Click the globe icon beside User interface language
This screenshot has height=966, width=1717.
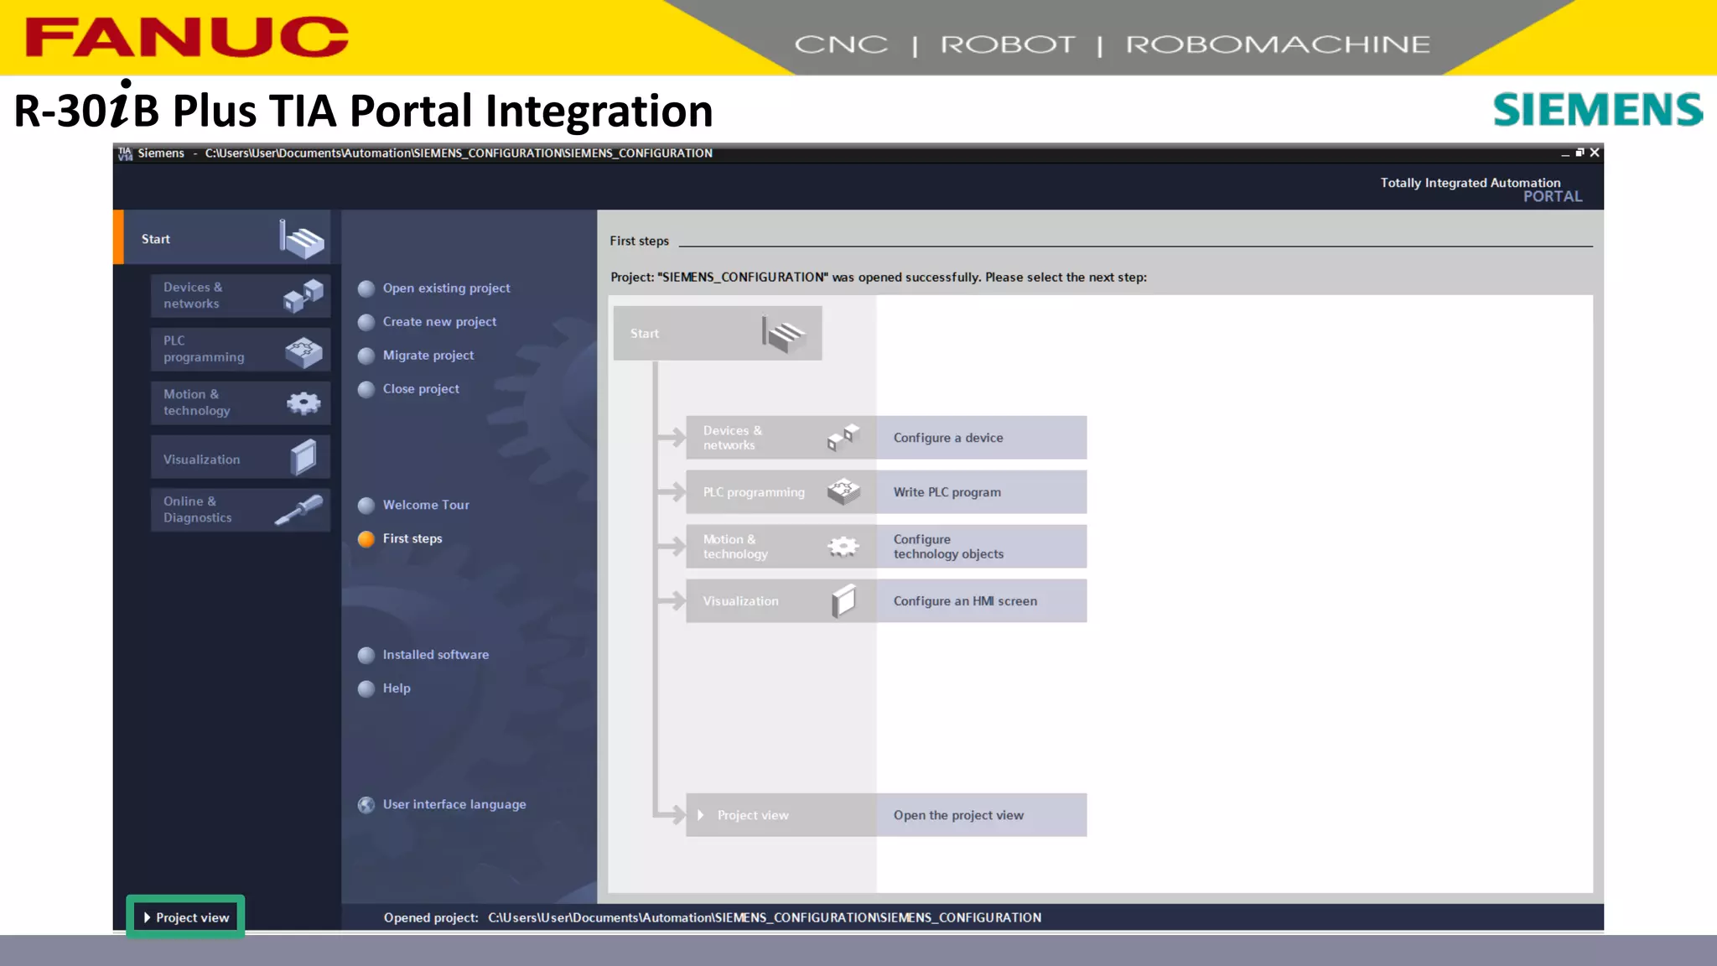(366, 805)
